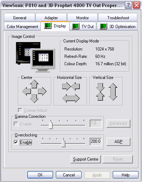The height and width of the screenshot is (182, 142).
Task: Click the resolution value 1024 x 768
Action: pos(105,49)
